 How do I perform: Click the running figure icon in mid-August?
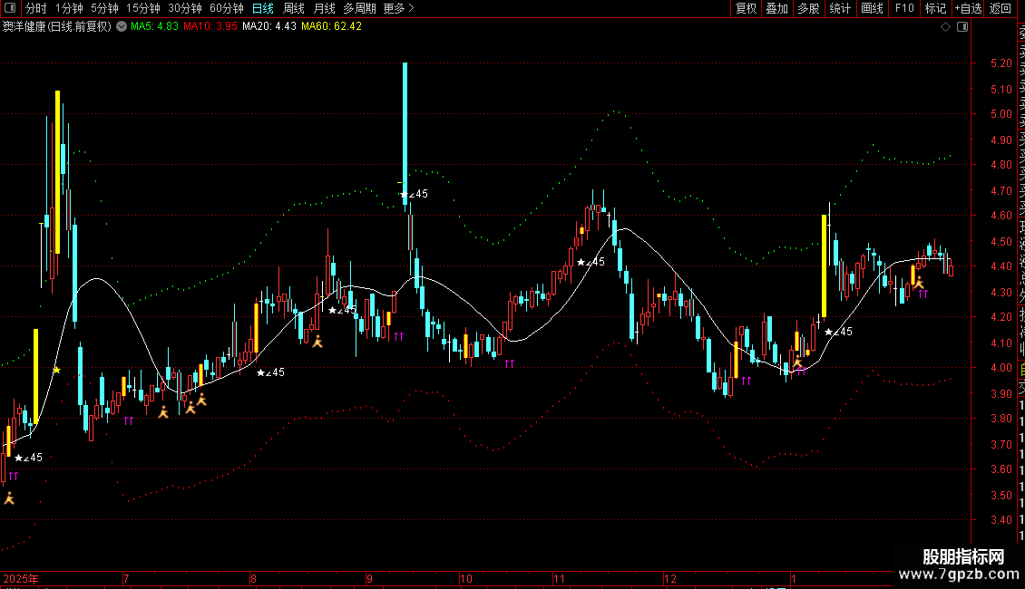(x=317, y=342)
